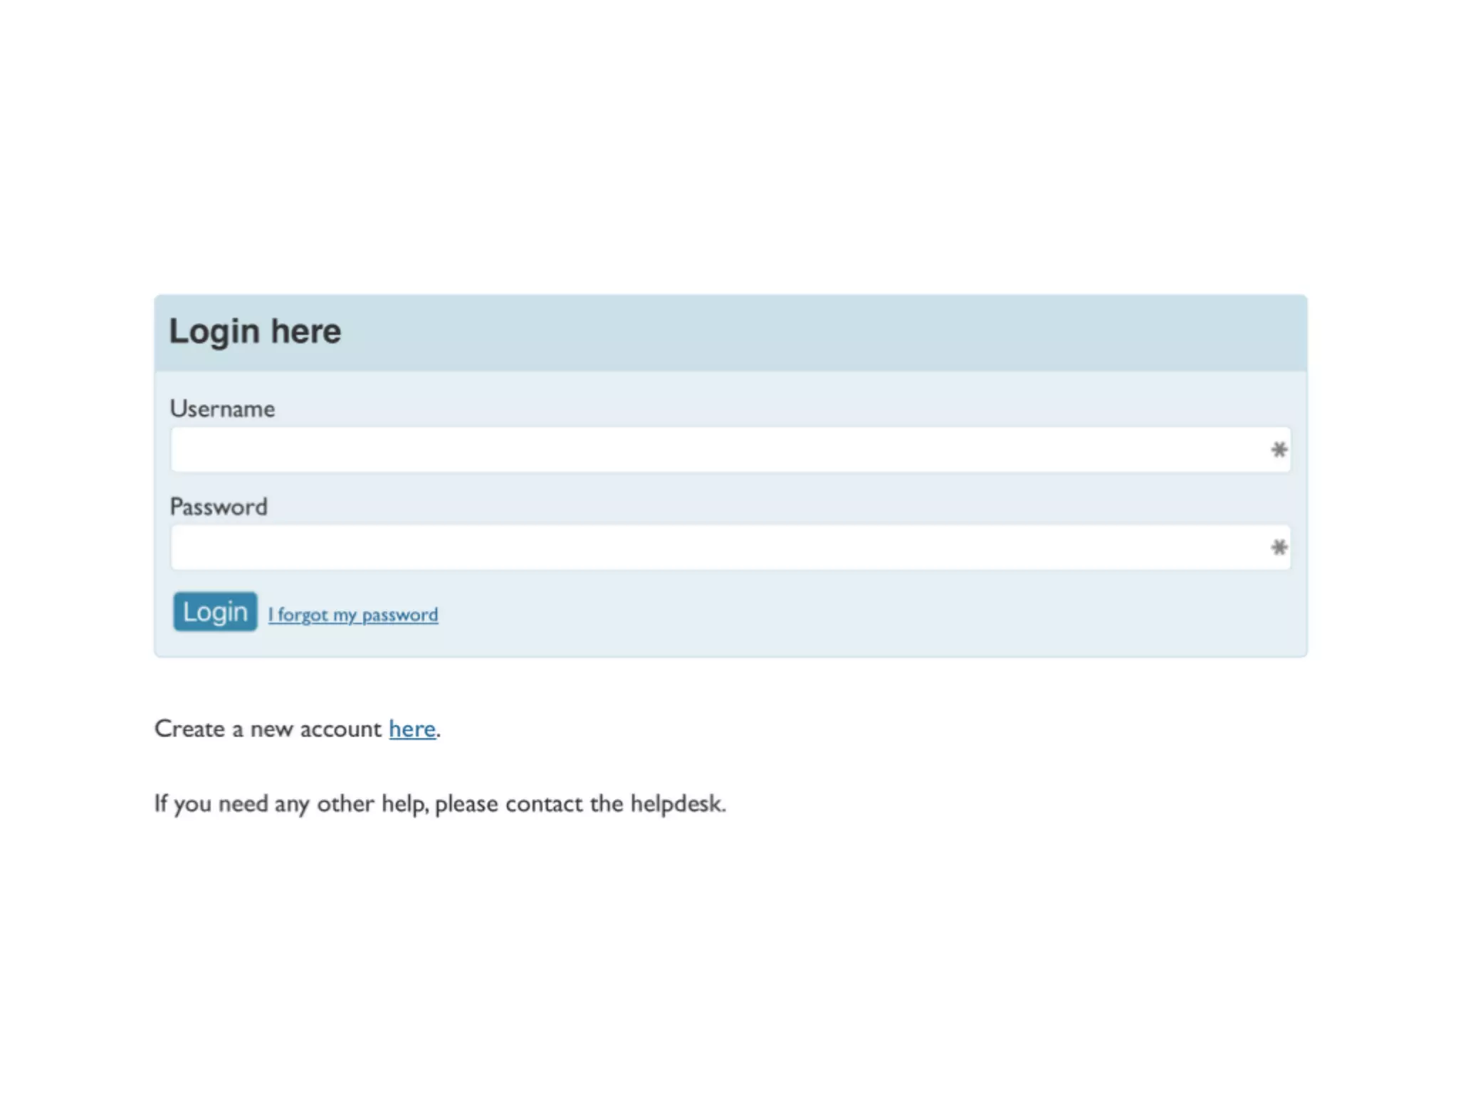The height and width of the screenshot is (1093, 1458).
Task: Click the Username field label
Action: [x=222, y=409]
